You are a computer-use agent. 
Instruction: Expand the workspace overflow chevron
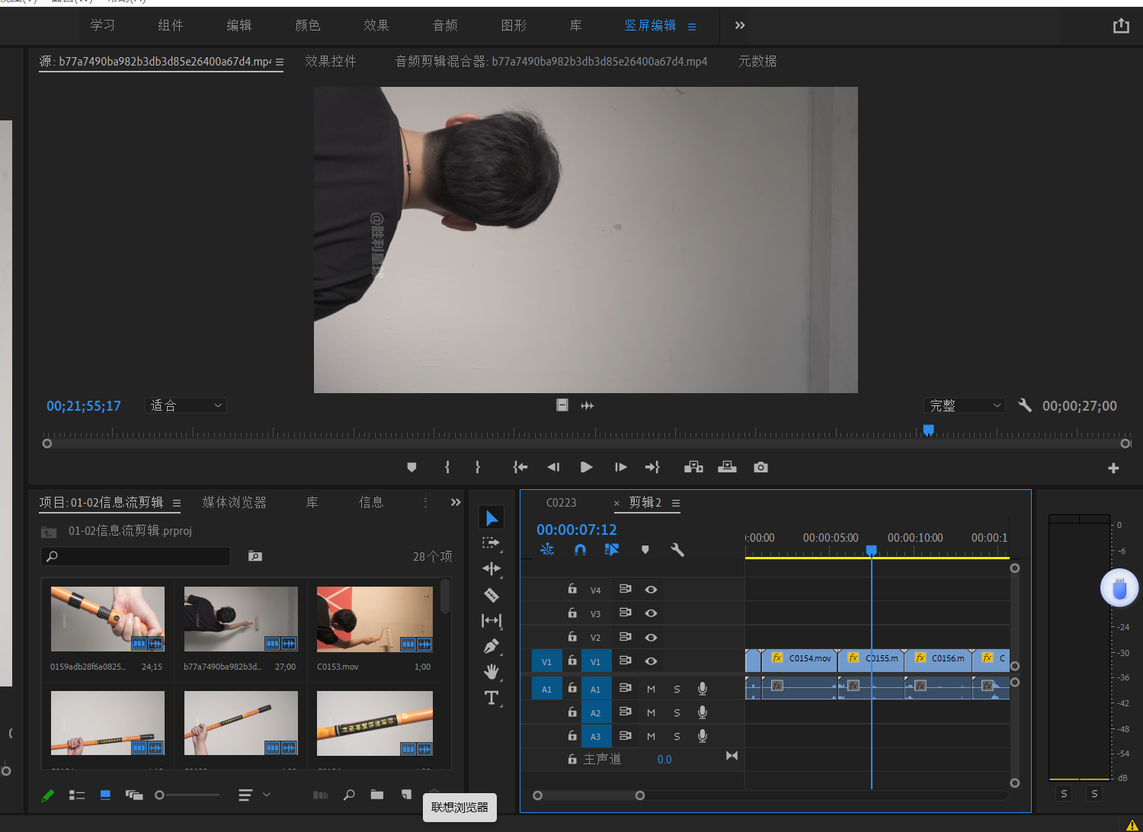click(739, 26)
